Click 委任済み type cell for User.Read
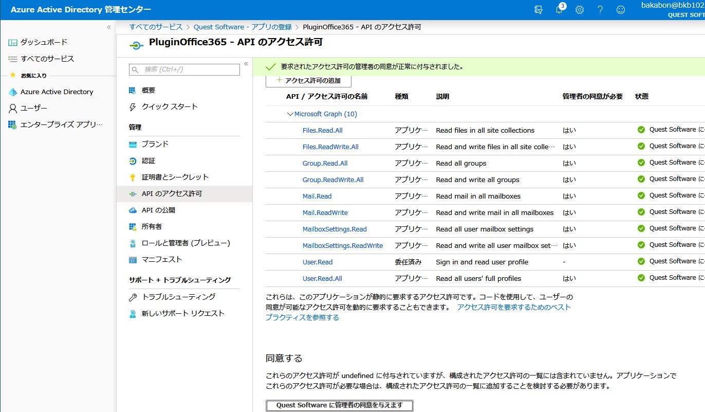 tap(408, 262)
